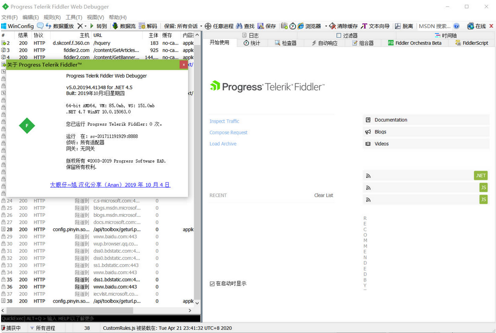Click the 所有进程 filter in status bar
Screen dimensions: 496x333
42,328
